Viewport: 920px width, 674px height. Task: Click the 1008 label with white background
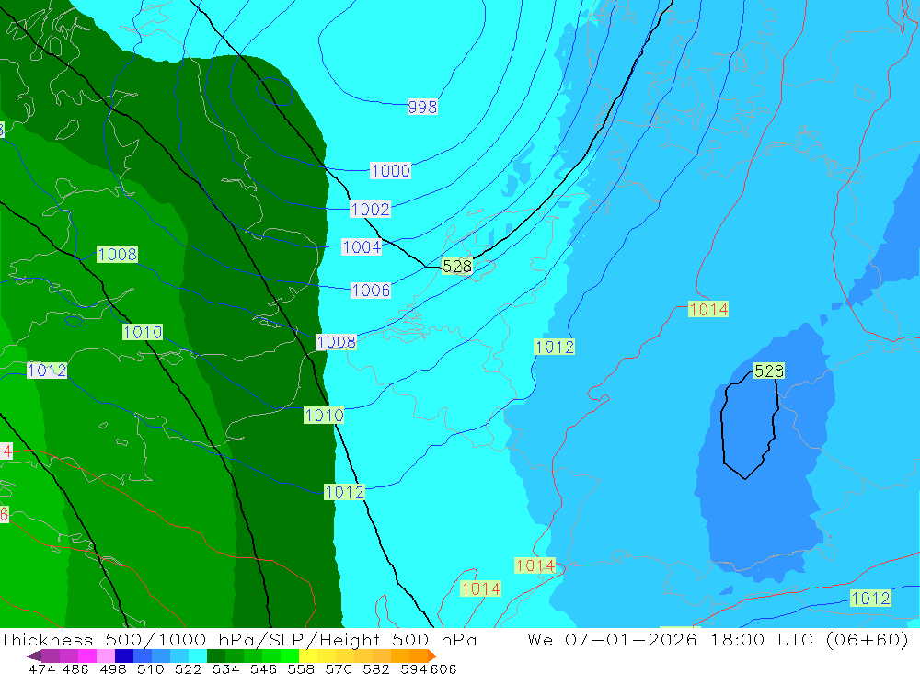(x=336, y=342)
